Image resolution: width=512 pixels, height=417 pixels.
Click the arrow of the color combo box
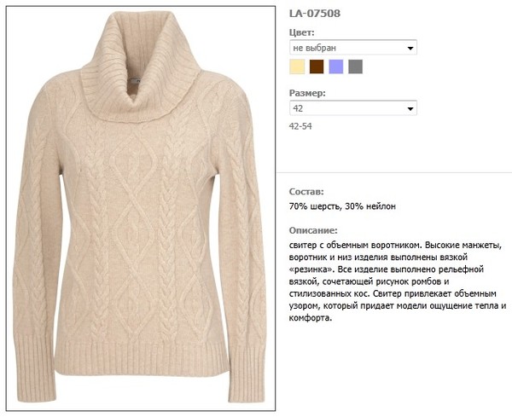coord(410,49)
